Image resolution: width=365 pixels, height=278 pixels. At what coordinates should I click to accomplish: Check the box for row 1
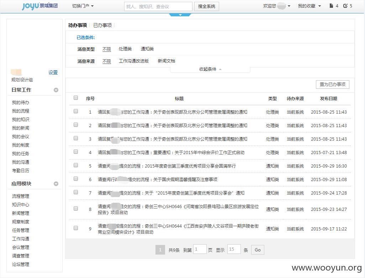coord(76,111)
